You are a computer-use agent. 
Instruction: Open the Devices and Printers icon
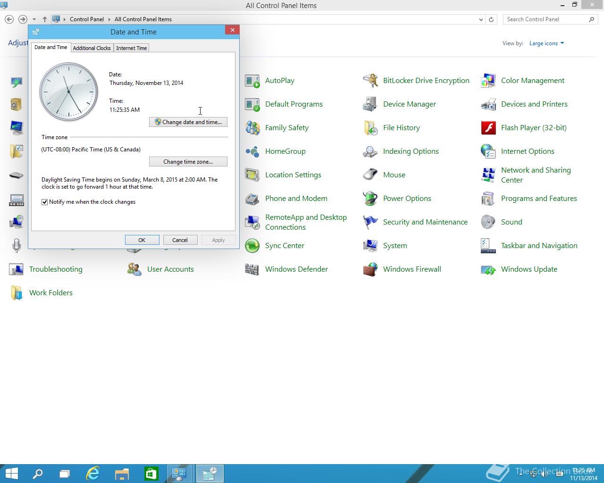tap(488, 104)
